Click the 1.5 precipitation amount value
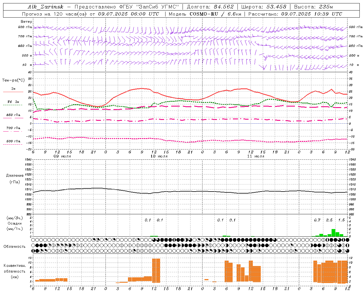The height and width of the screenshot is (291, 364). tap(341, 220)
